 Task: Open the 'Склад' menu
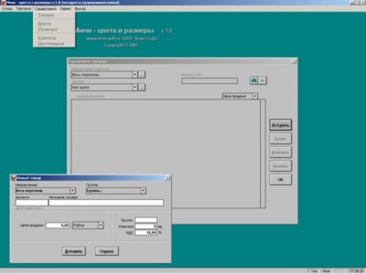coord(7,9)
